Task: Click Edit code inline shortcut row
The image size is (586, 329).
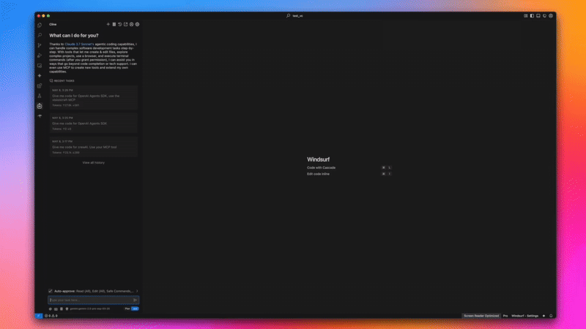Action: (x=349, y=174)
